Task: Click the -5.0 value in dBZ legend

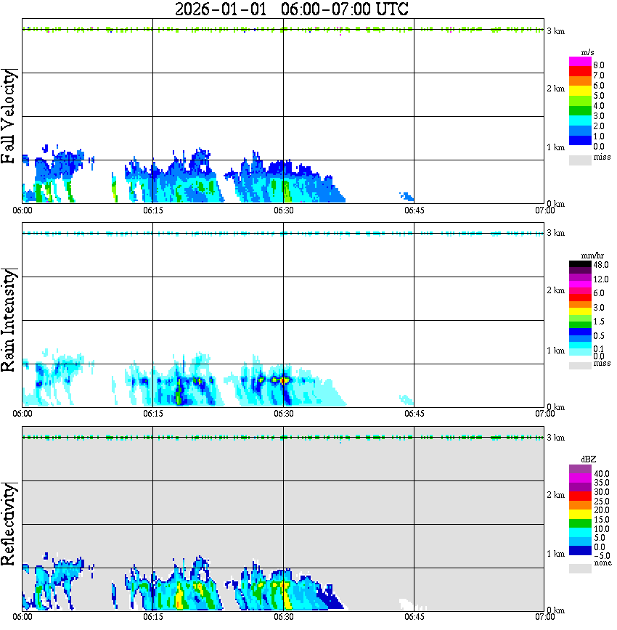Action: pyautogui.click(x=602, y=556)
